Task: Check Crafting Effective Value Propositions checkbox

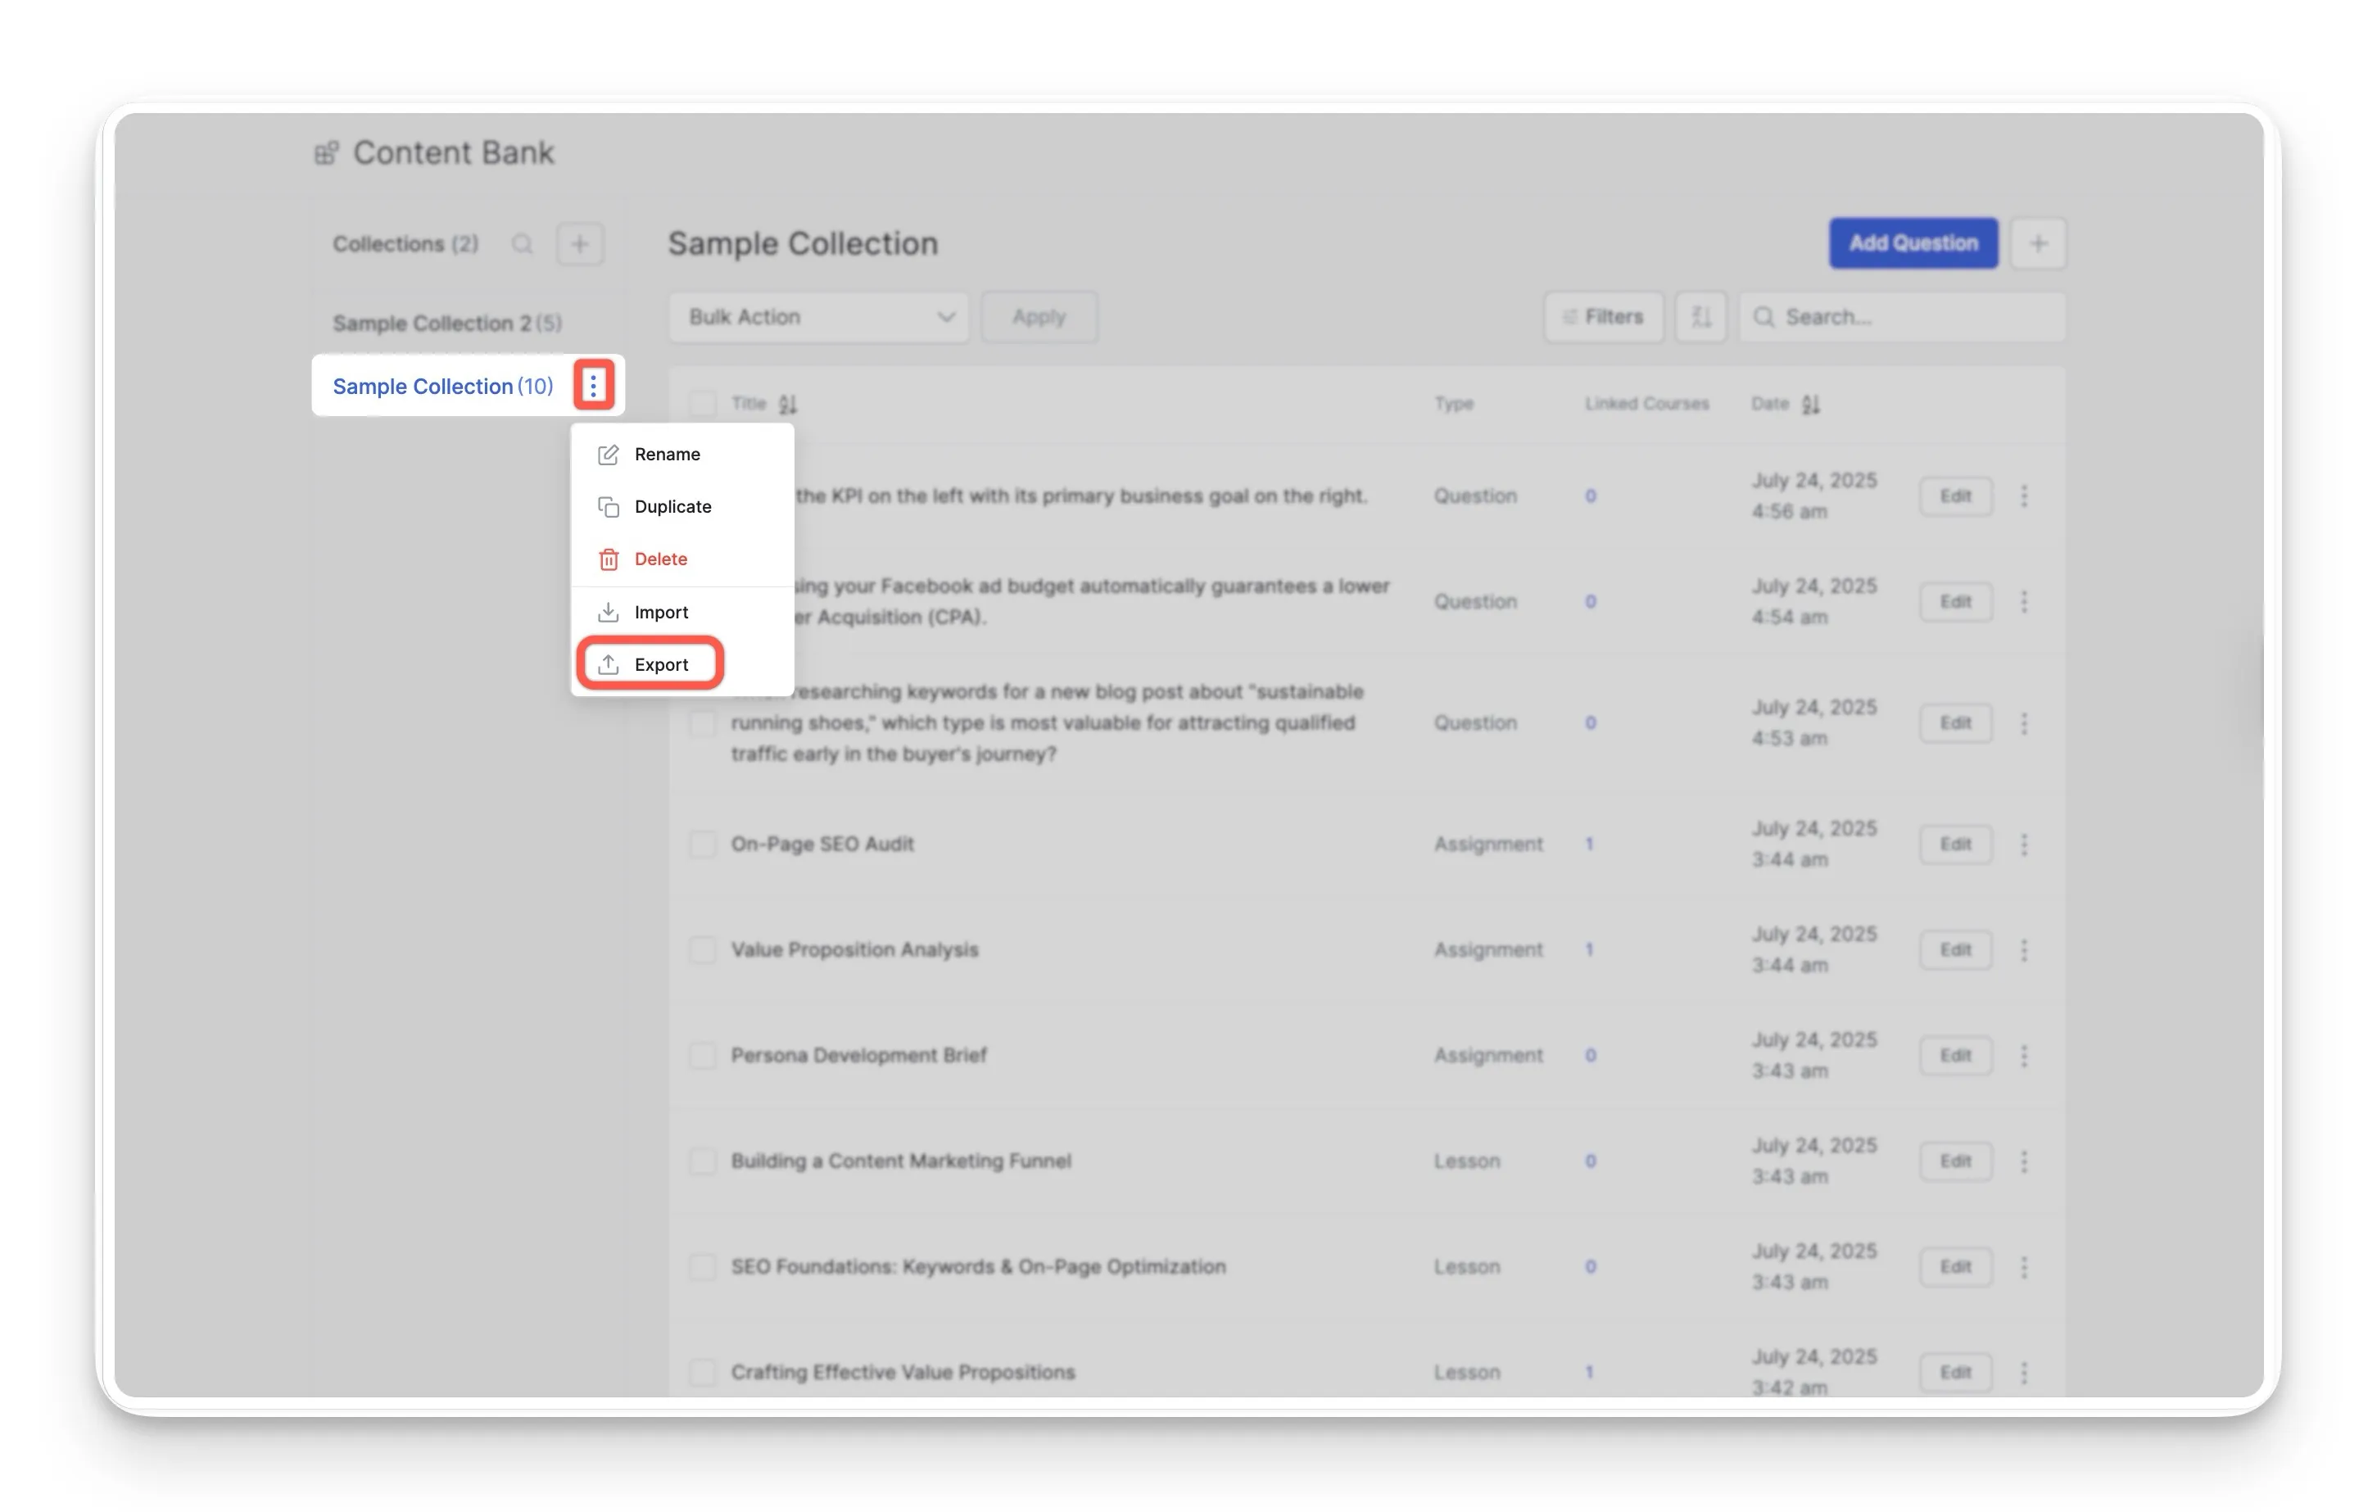Action: tap(702, 1372)
